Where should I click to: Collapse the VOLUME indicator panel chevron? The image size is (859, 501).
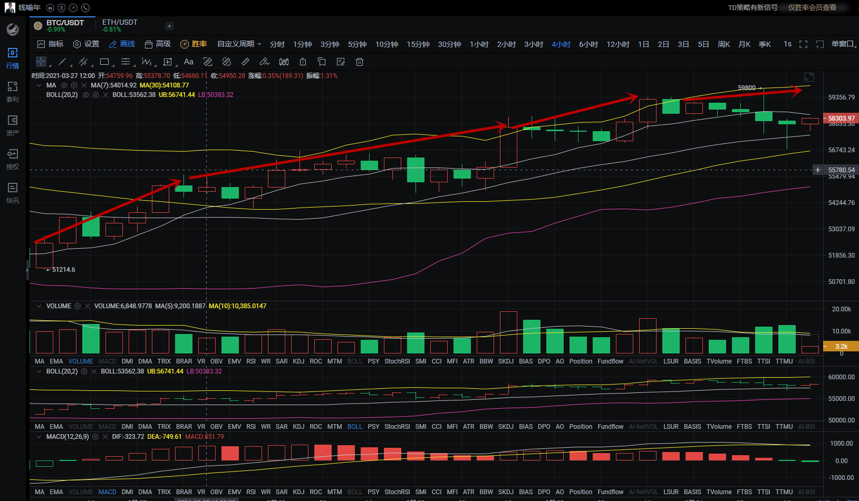(x=39, y=306)
